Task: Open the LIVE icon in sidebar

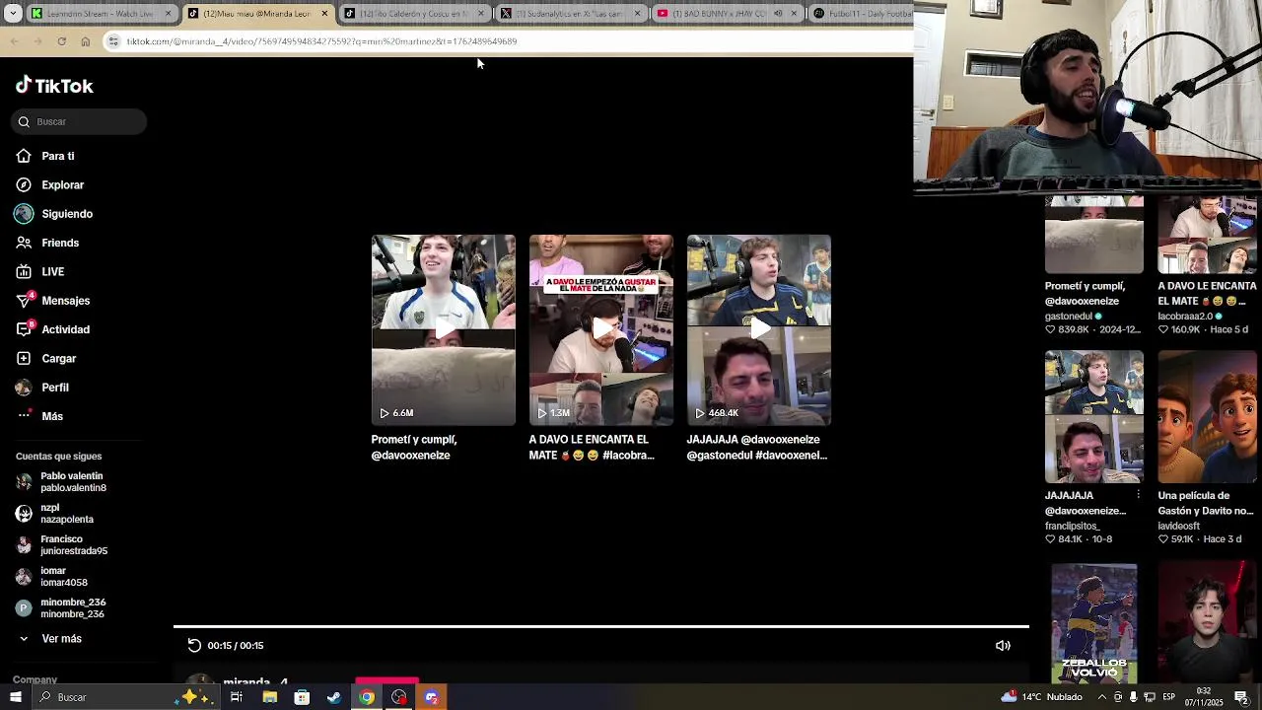Action: (24, 271)
